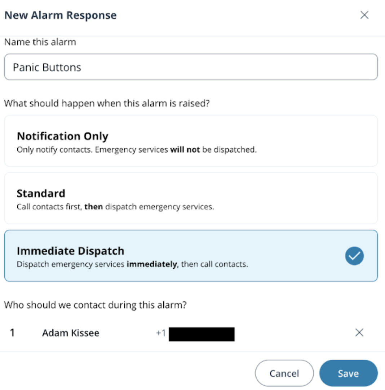Click the blue checkmark on Immediate Dispatch

click(354, 256)
